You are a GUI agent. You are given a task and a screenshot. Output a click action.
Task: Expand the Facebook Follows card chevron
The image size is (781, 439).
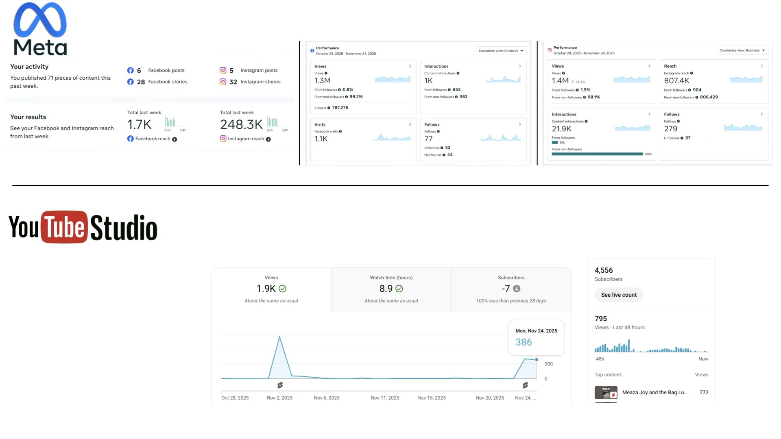click(519, 124)
